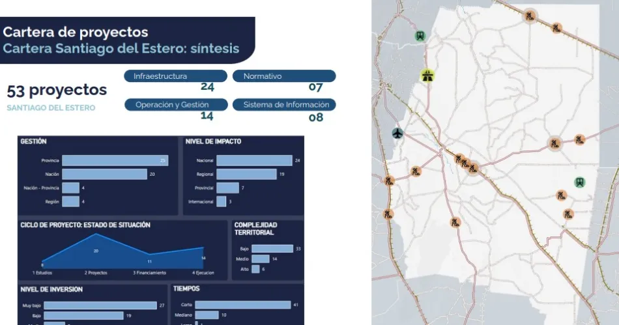The width and height of the screenshot is (619, 325).
Task: Select the yellow highway marker on the map
Action: (x=427, y=76)
